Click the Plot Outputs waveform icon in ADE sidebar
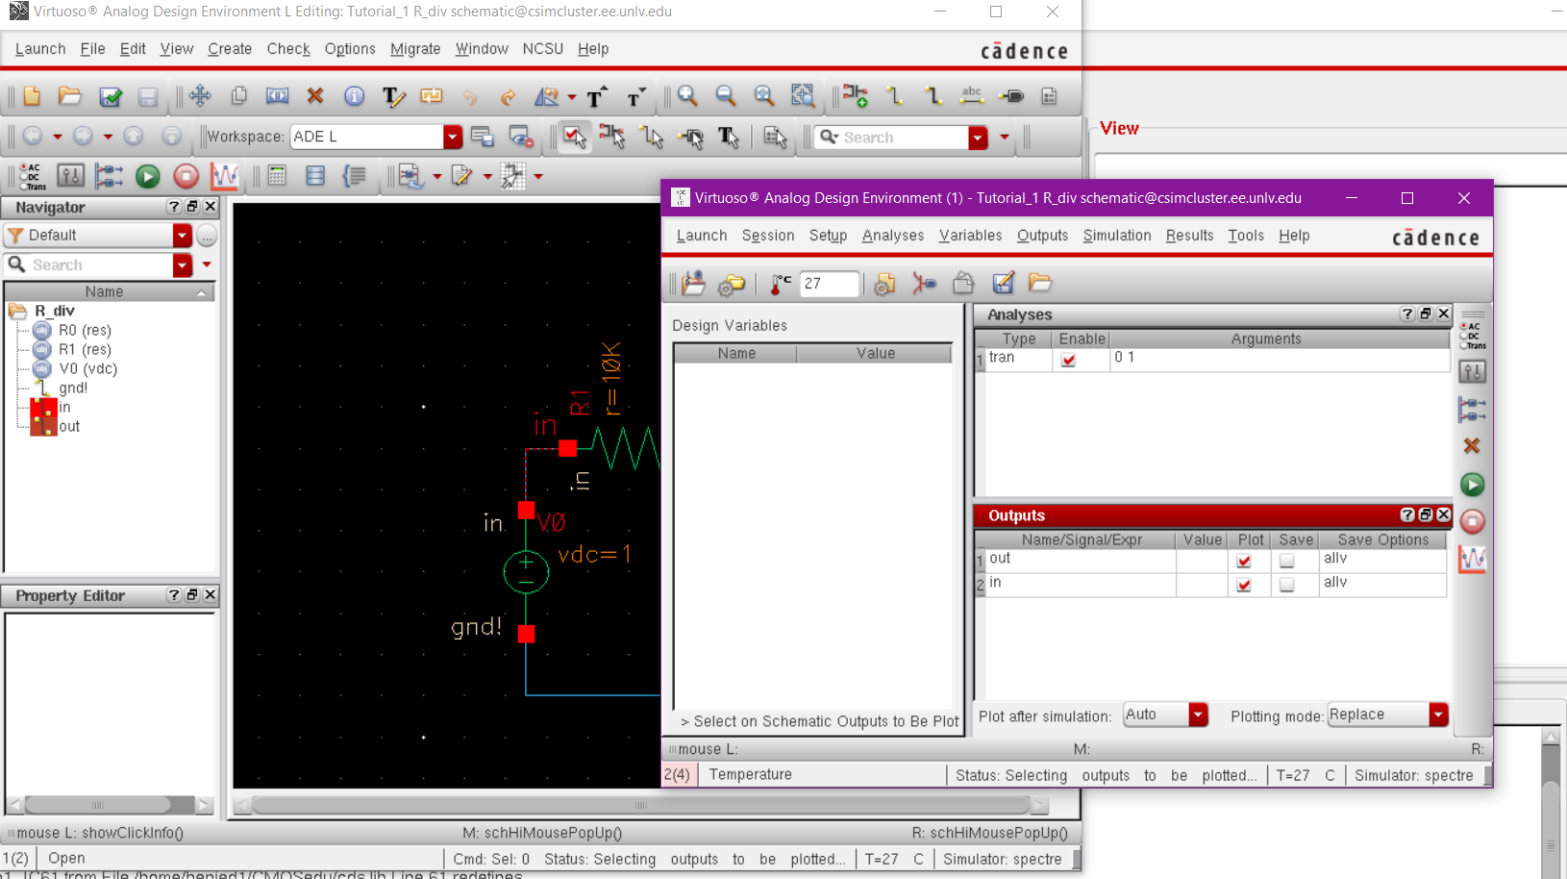 tap(1472, 559)
